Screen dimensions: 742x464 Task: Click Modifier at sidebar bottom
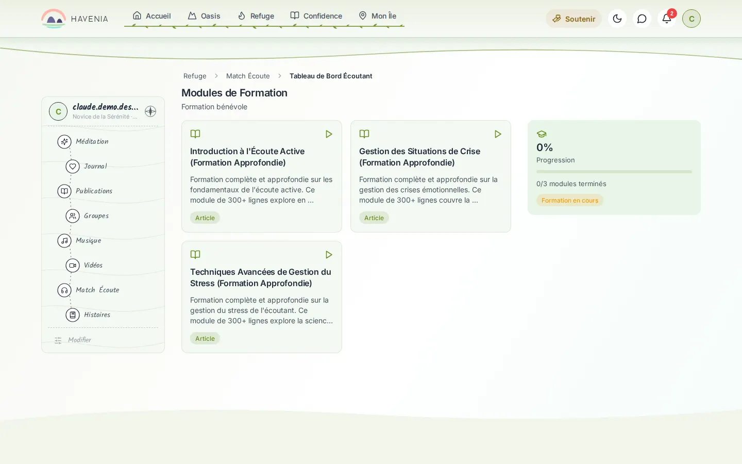[x=79, y=340]
